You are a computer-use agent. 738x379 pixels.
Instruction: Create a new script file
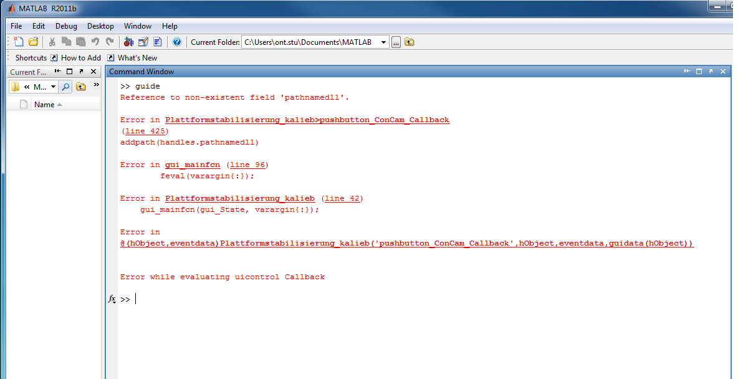pos(19,42)
